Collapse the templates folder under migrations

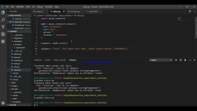tap(18, 41)
